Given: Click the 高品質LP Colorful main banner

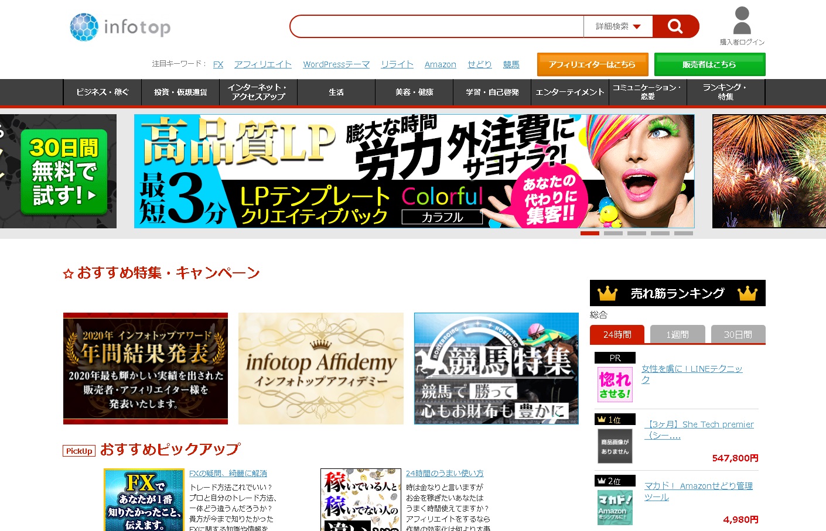Looking at the screenshot, I should 414,171.
